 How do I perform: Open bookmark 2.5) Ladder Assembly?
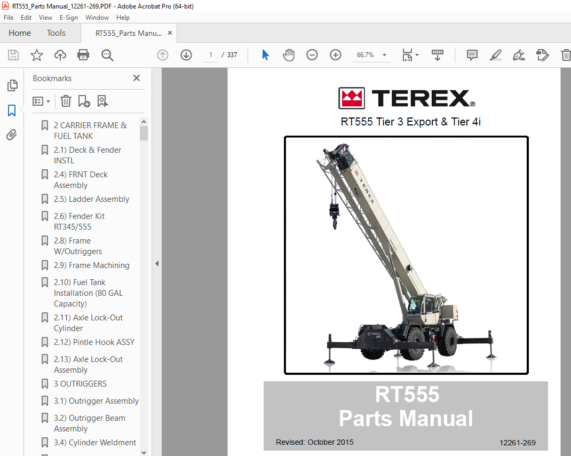[x=91, y=199]
